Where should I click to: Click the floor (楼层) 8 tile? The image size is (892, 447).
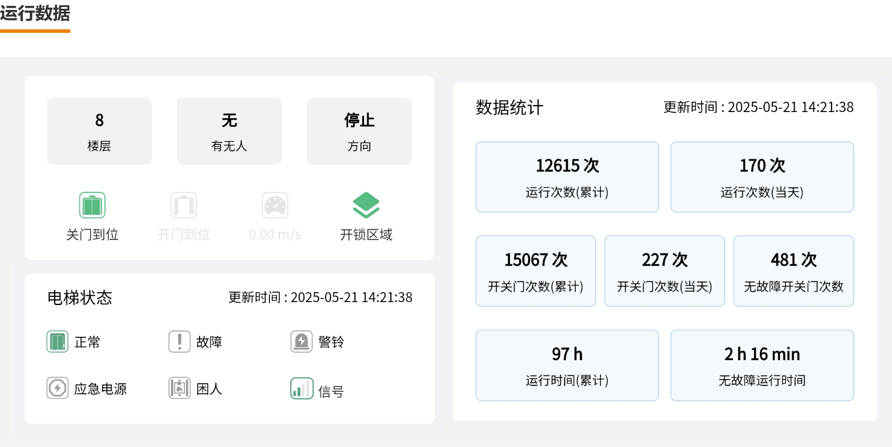point(99,131)
